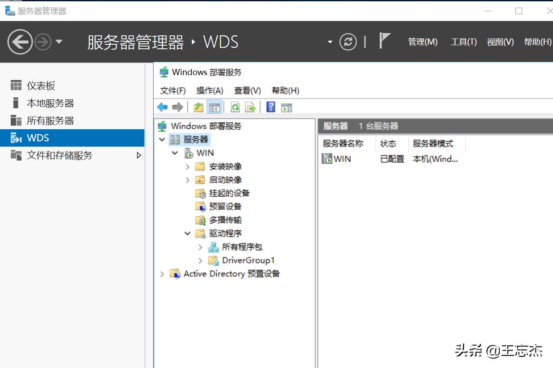Expand the 安装映像 node
Screen dimensions: 553x368
click(188, 166)
